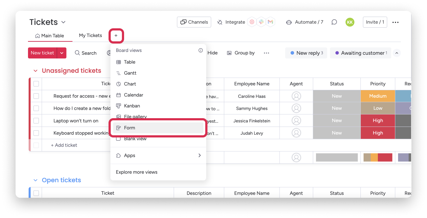Click the KK user avatar
Screen dimensions: 427x218
(350, 22)
